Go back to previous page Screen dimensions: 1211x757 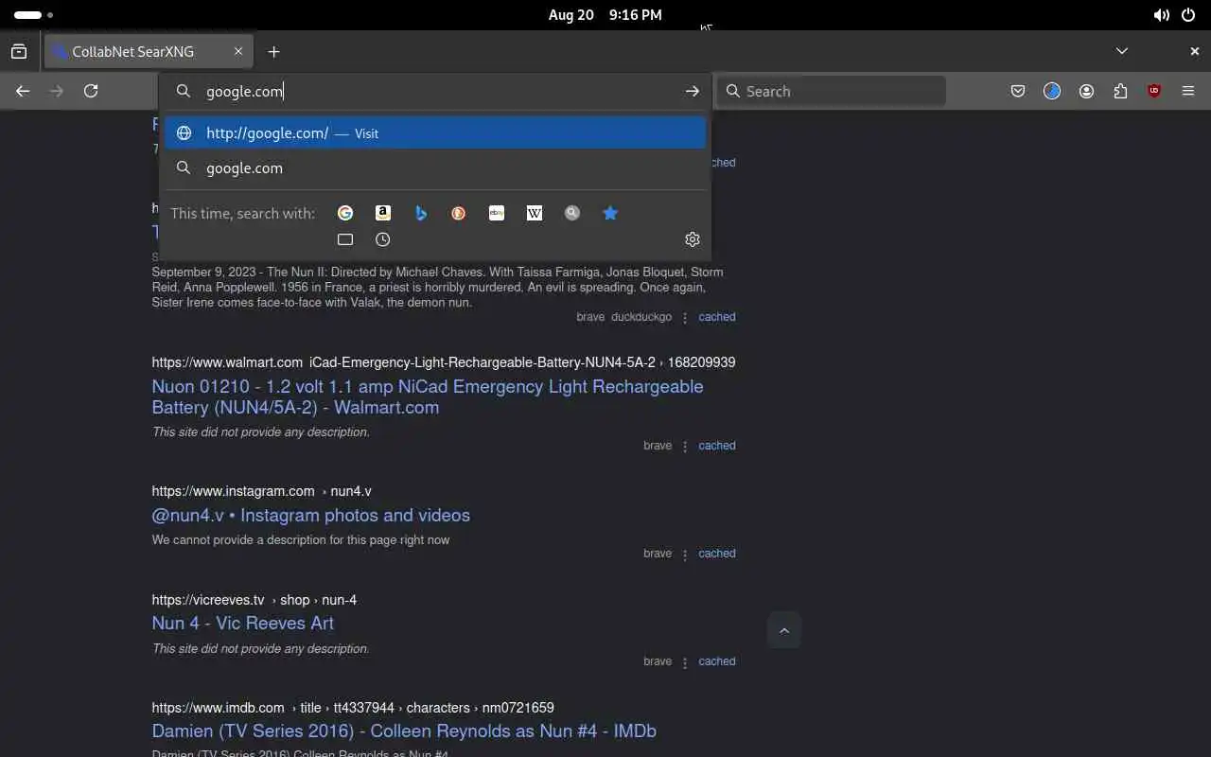23,91
